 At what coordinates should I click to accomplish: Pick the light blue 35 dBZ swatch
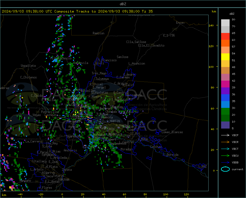tap(225, 105)
